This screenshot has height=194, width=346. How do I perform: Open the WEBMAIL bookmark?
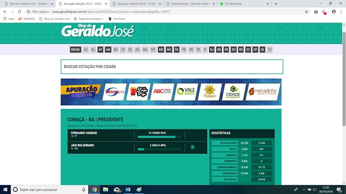(x=27, y=19)
